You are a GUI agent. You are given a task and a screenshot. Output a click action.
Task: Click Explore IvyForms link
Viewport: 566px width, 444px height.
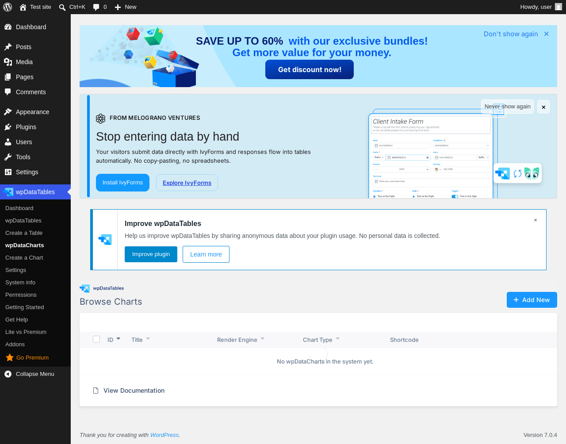pos(187,183)
